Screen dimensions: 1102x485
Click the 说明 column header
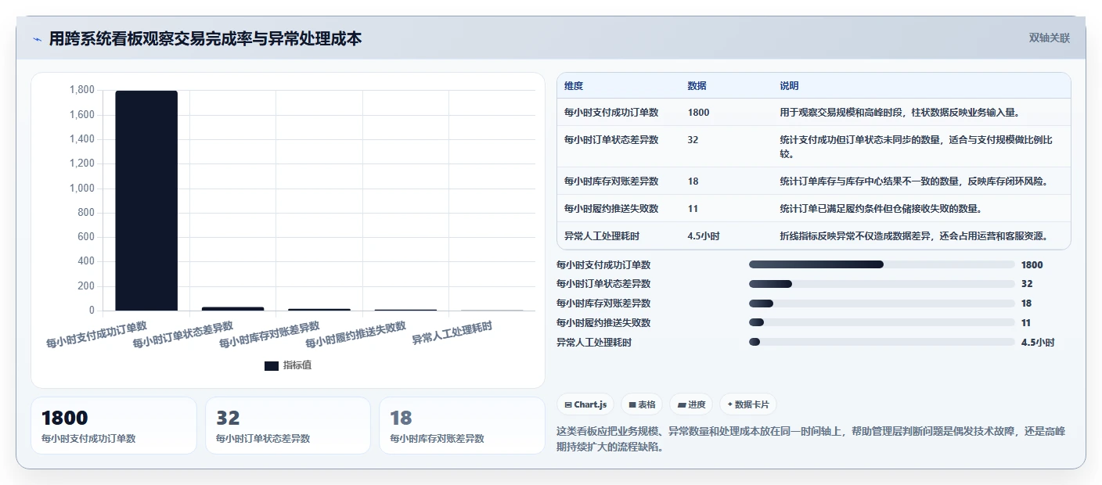tap(789, 86)
